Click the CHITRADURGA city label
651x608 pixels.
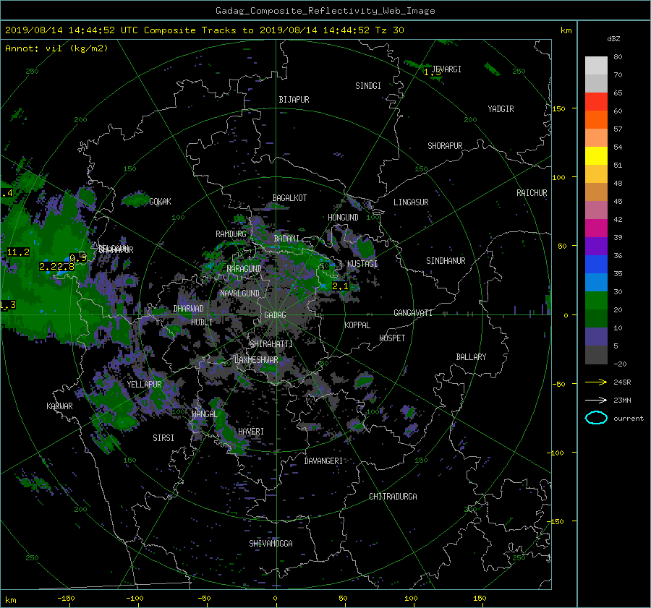click(393, 497)
